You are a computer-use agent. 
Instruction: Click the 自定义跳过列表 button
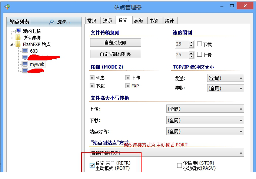(116, 54)
